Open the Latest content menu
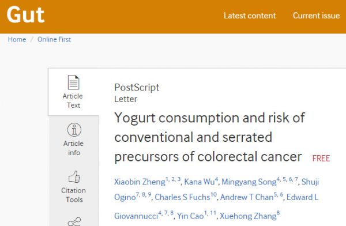346x226 pixels. click(x=250, y=16)
